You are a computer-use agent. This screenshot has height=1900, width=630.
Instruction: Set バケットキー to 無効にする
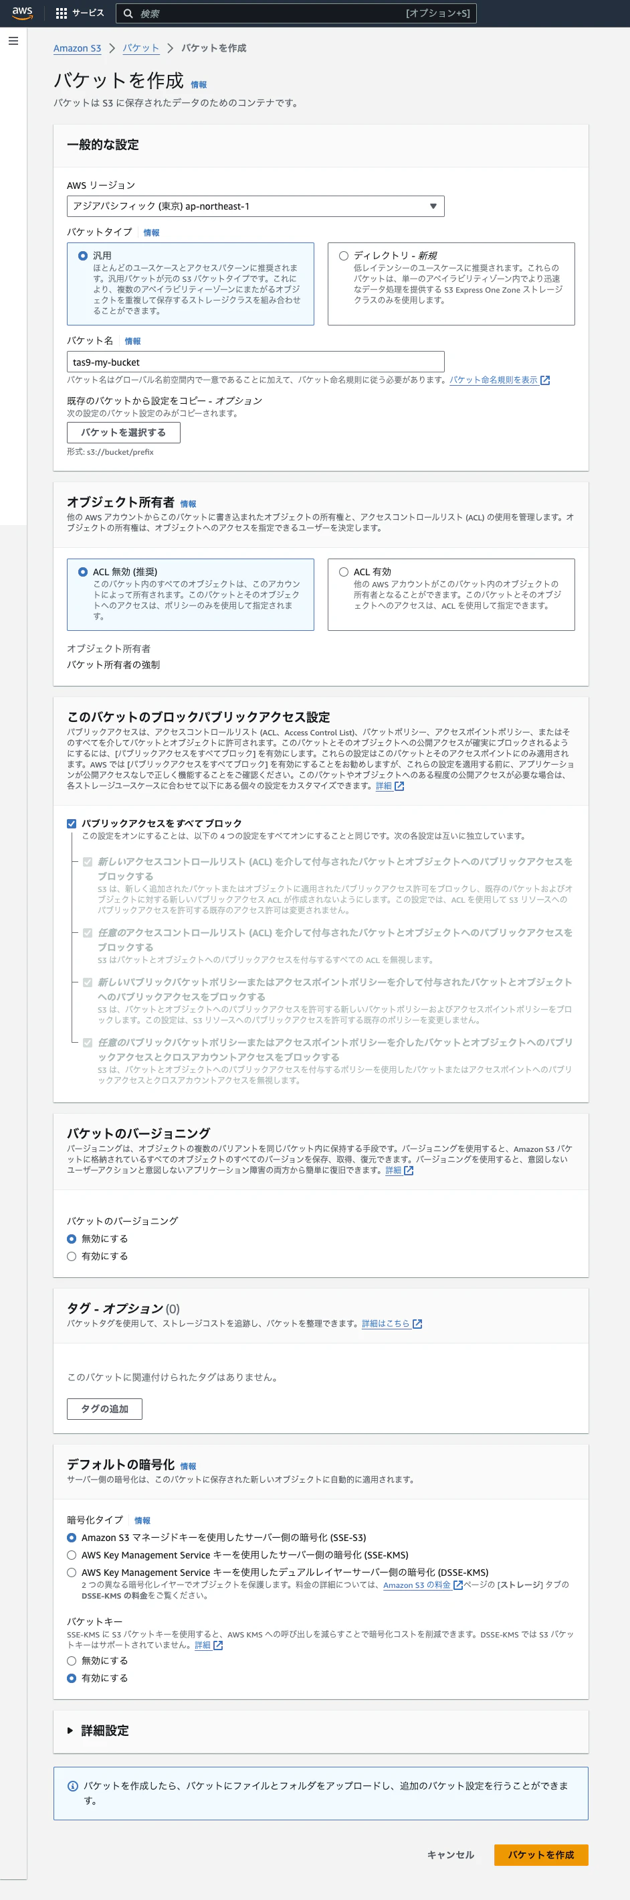click(72, 1661)
